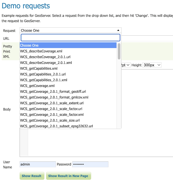173x182 pixels.
Task: Select WCS_getCoverage.xml request
Action: [68, 86]
